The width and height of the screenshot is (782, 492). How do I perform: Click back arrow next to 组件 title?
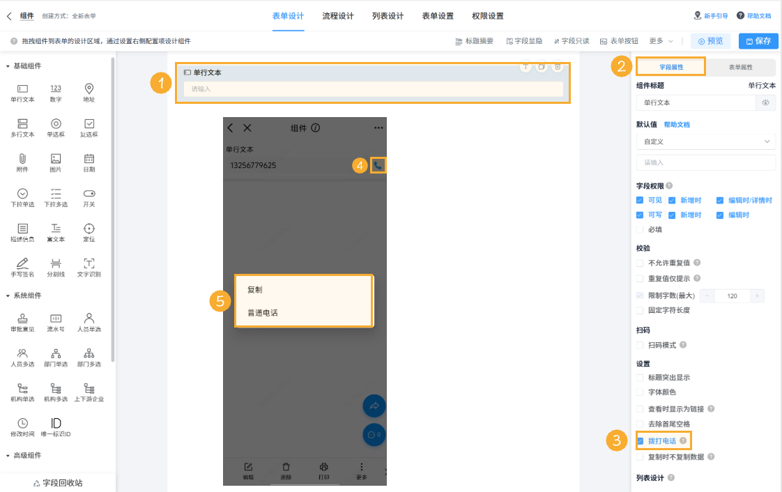pos(9,16)
